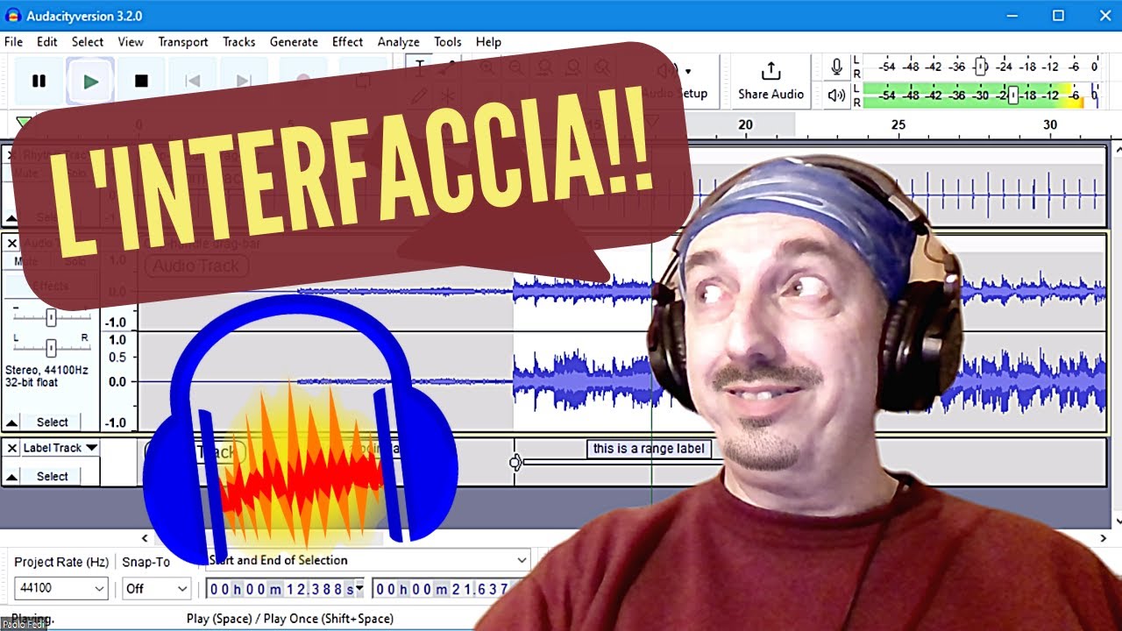Pause playback with the Pause button
1122x631 pixels.
pos(39,81)
